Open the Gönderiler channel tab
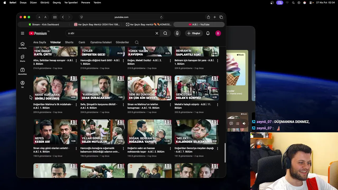338x190 pixels. click(x=122, y=42)
